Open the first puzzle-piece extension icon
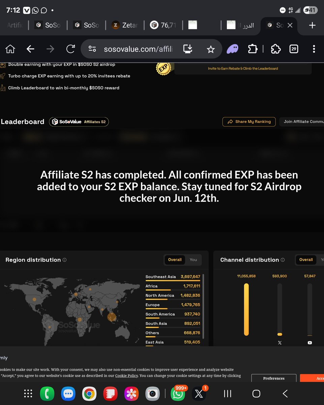This screenshot has height=405, width=324. point(253,49)
